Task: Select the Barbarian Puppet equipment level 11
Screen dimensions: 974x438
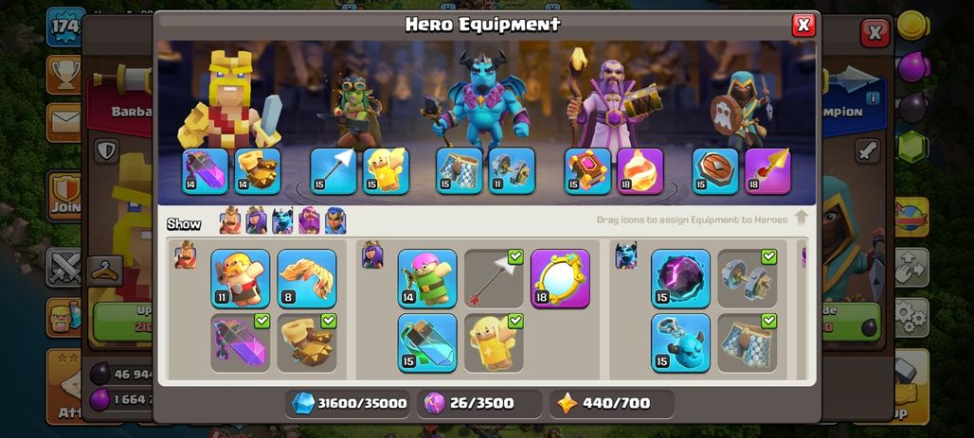Action: click(240, 278)
